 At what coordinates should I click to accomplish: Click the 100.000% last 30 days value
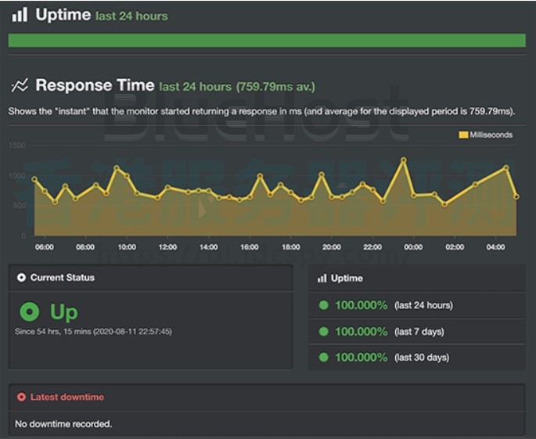(361, 358)
